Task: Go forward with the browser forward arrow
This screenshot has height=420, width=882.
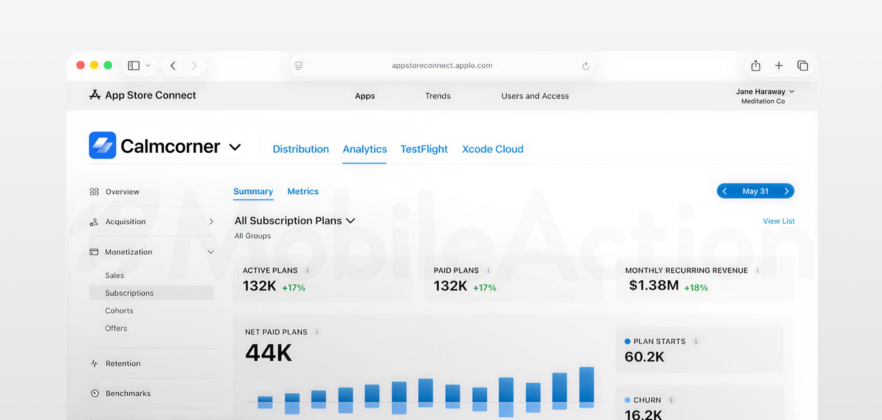Action: click(x=194, y=65)
